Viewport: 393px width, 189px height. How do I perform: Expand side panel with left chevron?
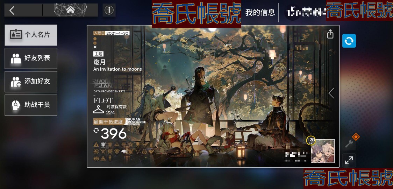[331, 93]
